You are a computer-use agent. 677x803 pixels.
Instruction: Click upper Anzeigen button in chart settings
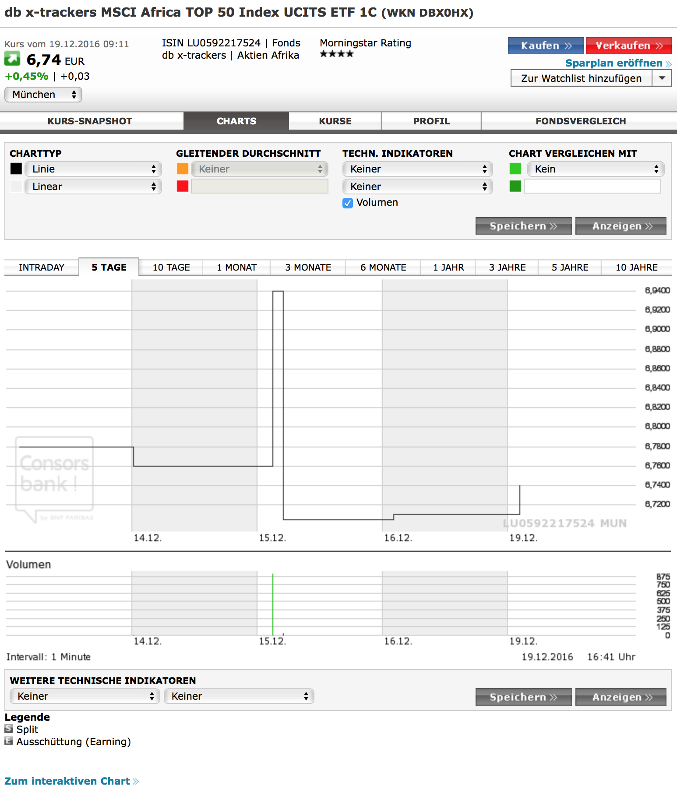pyautogui.click(x=621, y=226)
